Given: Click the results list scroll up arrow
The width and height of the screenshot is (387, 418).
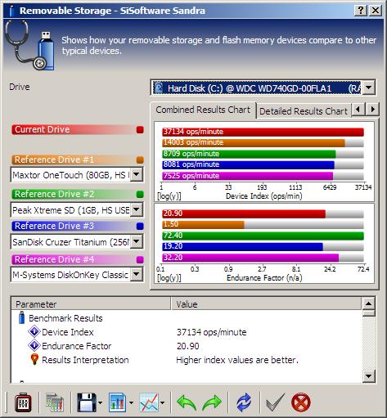Looking at the screenshot, I should (368, 303).
